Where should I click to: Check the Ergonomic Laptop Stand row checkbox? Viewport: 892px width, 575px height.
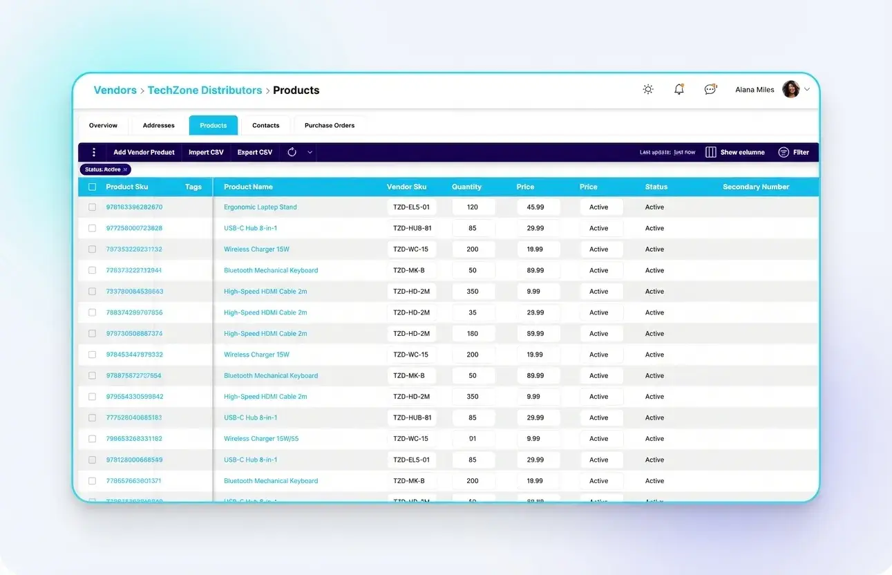(92, 207)
